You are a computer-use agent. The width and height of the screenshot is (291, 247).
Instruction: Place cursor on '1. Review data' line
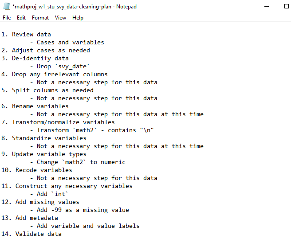(26, 34)
